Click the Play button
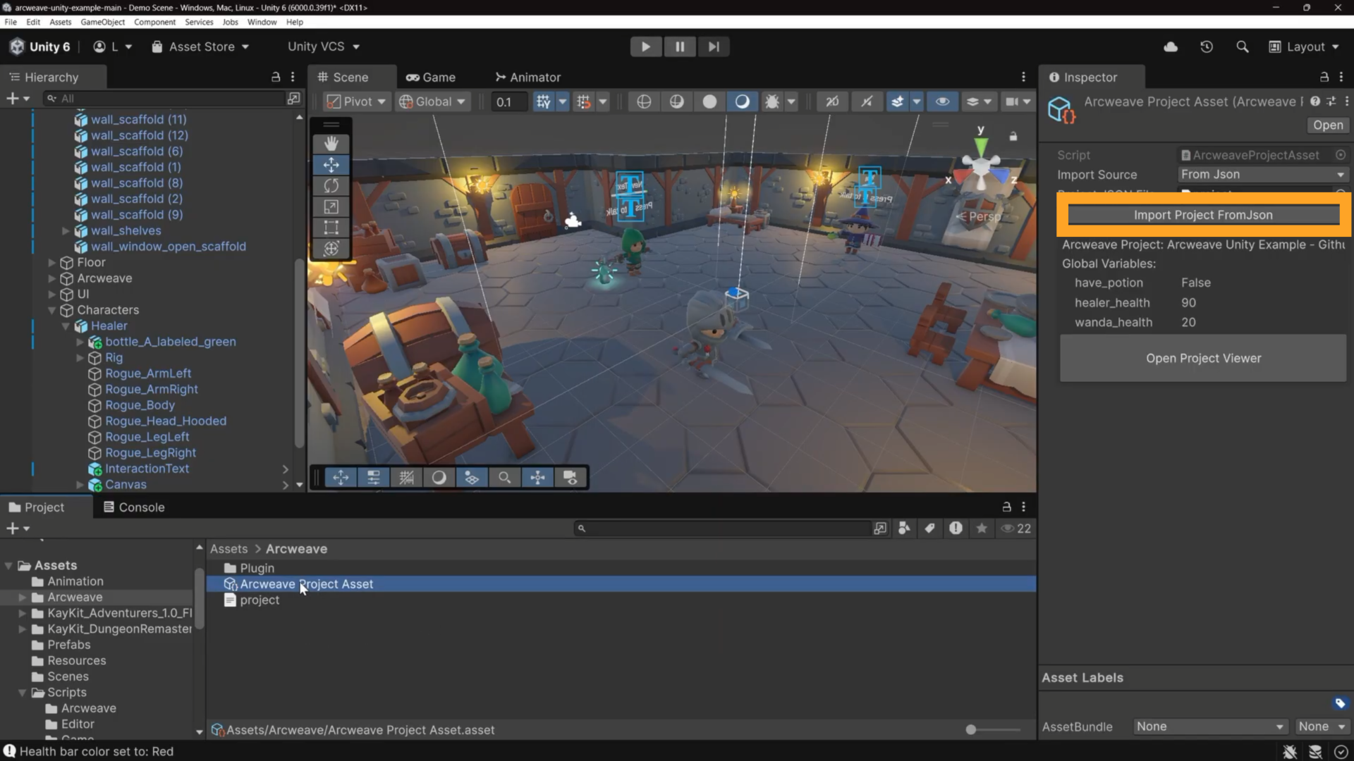The image size is (1354, 761). click(x=645, y=47)
